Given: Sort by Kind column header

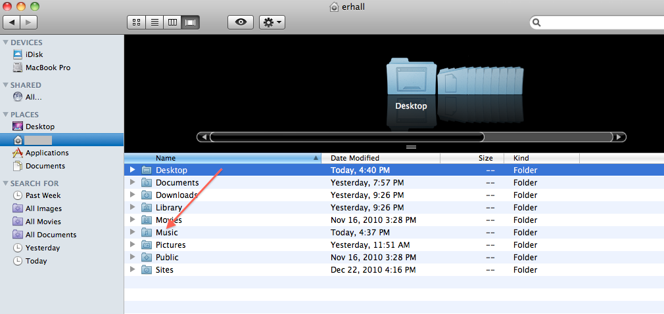Looking at the screenshot, I should click(521, 158).
